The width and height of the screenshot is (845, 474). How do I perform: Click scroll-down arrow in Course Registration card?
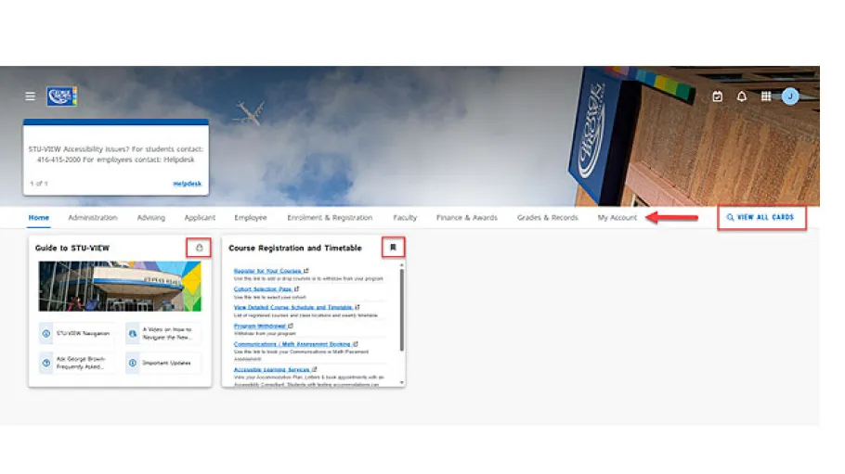(x=401, y=382)
